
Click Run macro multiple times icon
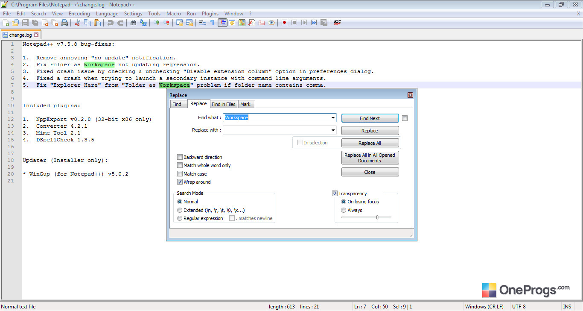pos(314,23)
